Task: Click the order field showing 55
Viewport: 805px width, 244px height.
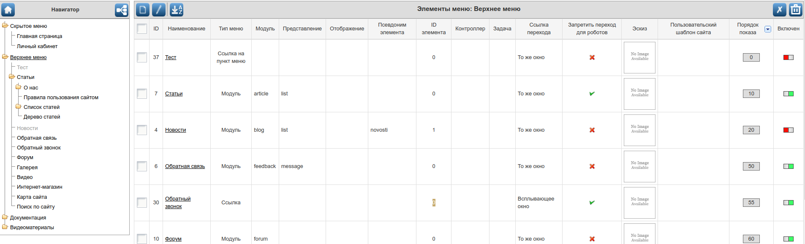Action: pos(751,203)
